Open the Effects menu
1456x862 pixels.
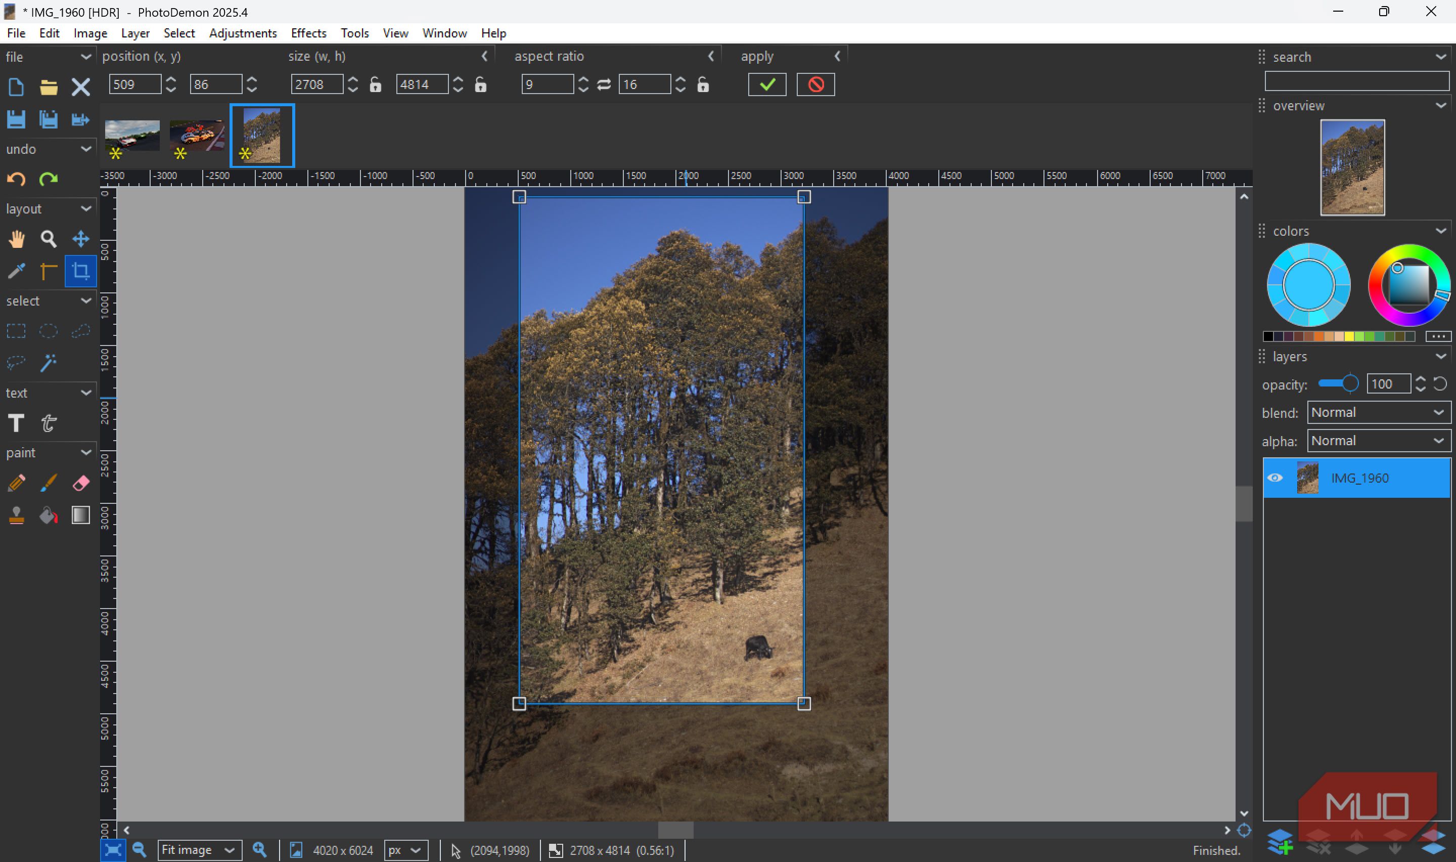coord(308,33)
